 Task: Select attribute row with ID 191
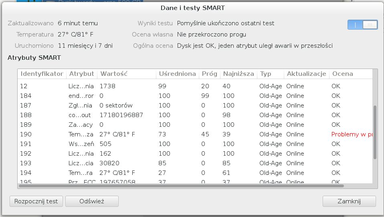[x=195, y=144]
